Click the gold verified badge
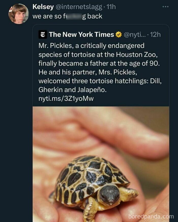Screen dimensions: 178x222 (119, 35)
